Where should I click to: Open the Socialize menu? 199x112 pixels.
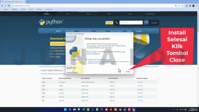(x=154, y=23)
